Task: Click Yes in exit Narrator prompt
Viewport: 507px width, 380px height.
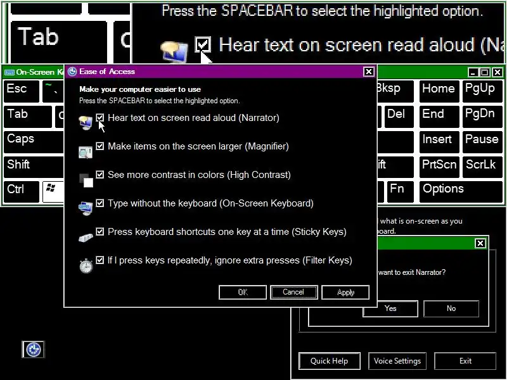Action: point(390,308)
